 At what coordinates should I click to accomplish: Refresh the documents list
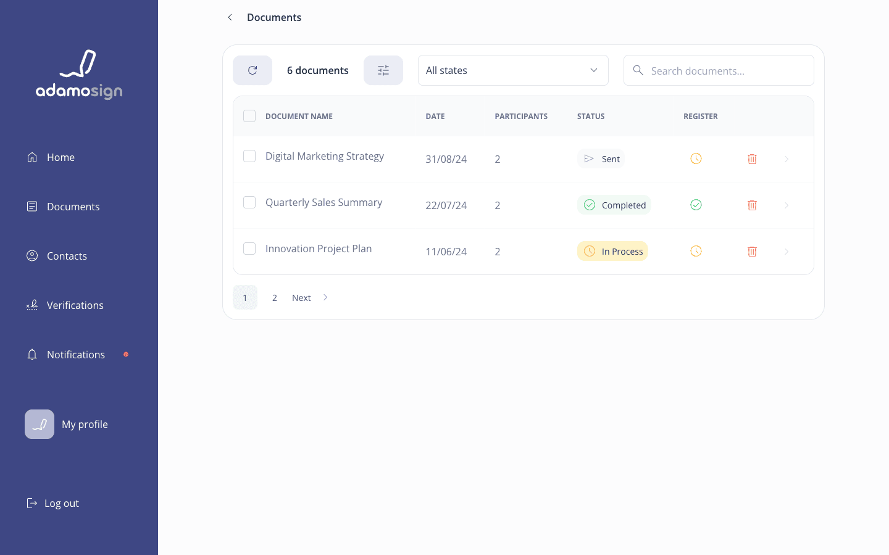pyautogui.click(x=253, y=70)
